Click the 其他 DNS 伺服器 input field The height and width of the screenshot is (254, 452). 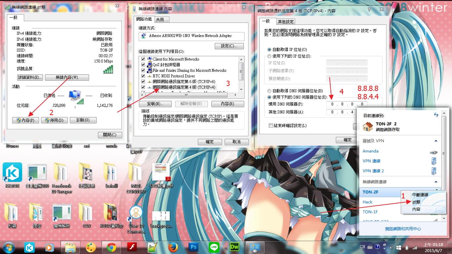347,112
